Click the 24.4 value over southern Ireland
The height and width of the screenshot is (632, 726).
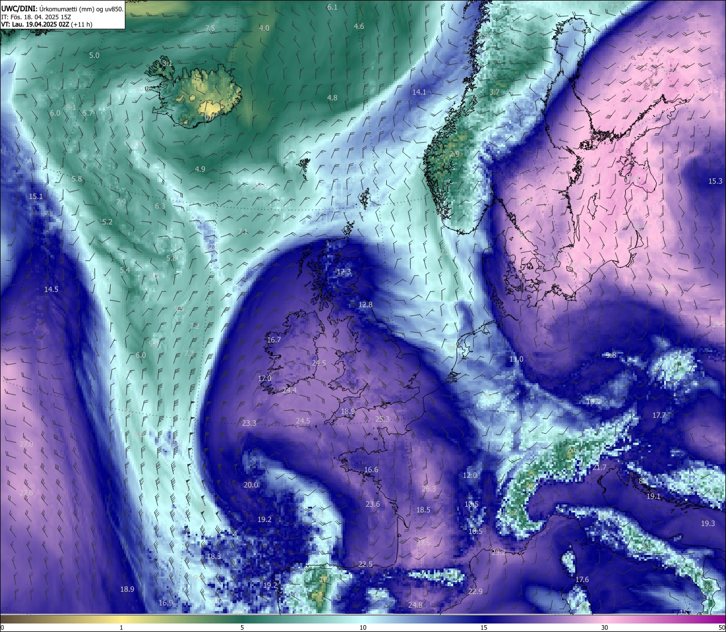(289, 390)
